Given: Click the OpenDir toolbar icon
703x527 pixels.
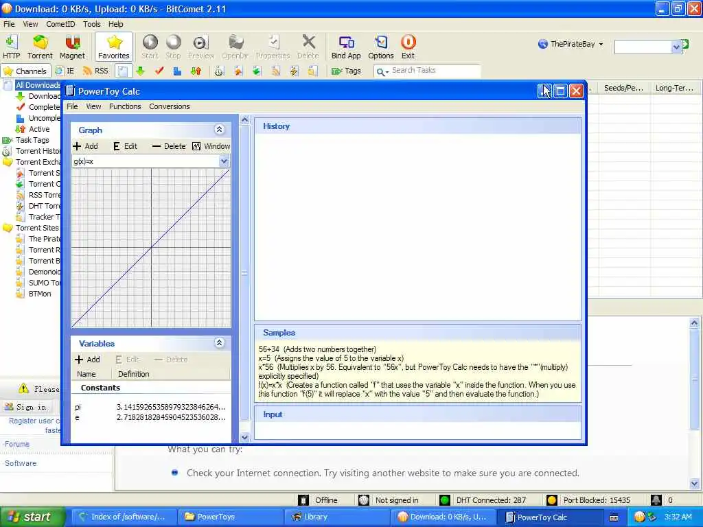Looking at the screenshot, I should (x=235, y=47).
